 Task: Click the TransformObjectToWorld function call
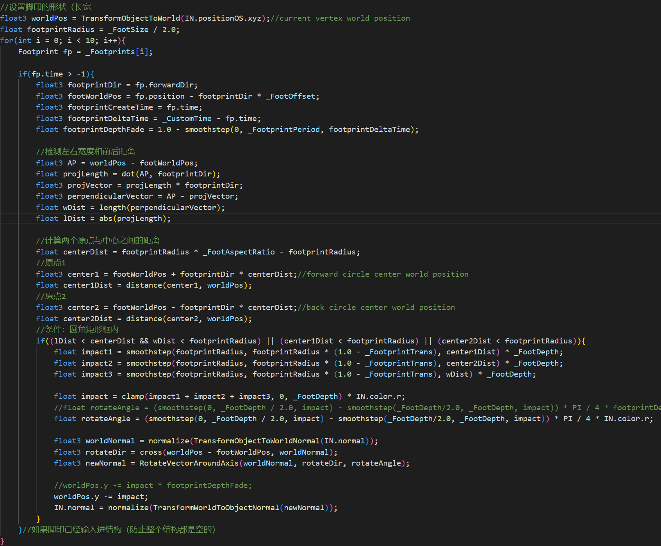click(x=130, y=18)
